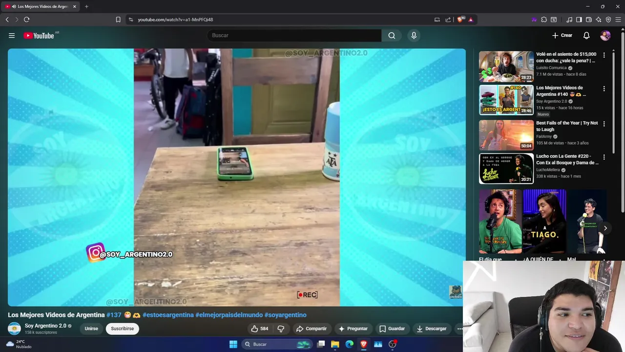Open the TIAGO Shorts thumbnail

click(x=544, y=221)
